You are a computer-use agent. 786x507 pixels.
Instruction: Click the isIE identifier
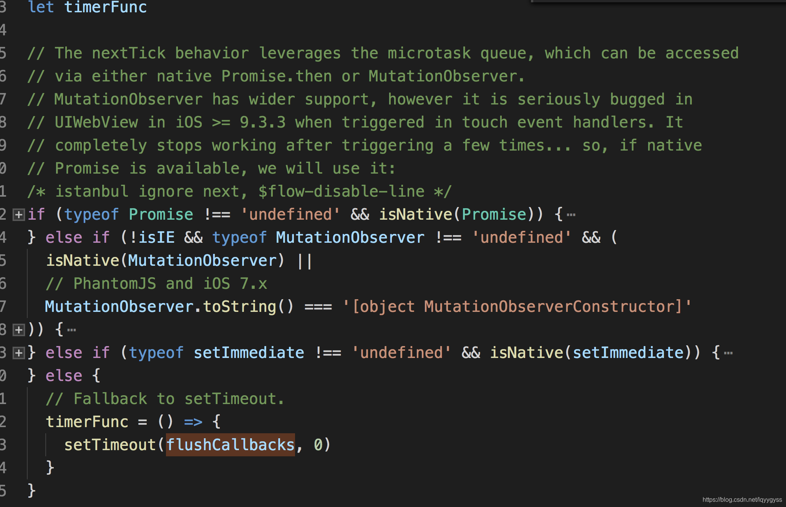(156, 237)
